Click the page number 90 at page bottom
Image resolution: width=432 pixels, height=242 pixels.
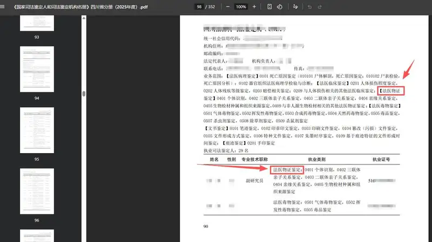tap(206, 226)
